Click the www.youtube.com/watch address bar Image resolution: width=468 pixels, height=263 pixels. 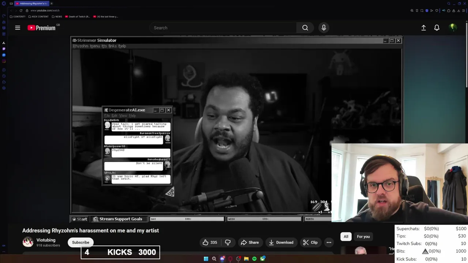pos(45,10)
